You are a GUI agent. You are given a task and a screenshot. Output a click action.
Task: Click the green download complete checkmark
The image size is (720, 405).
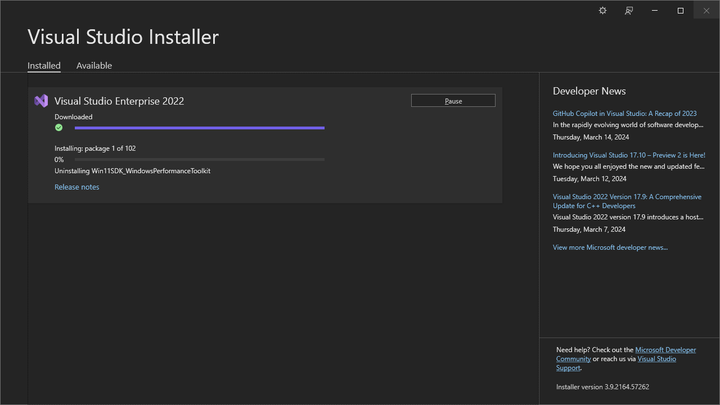point(58,128)
